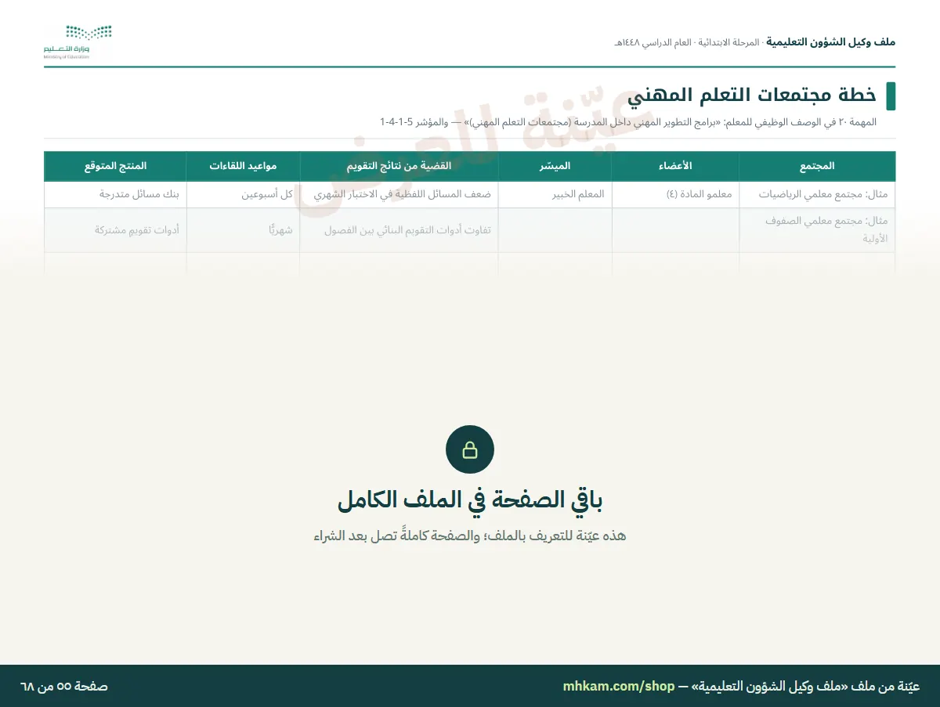Image resolution: width=940 pixels, height=707 pixels.
Task: Click the cell كل أسبوعين
Action: (243, 194)
